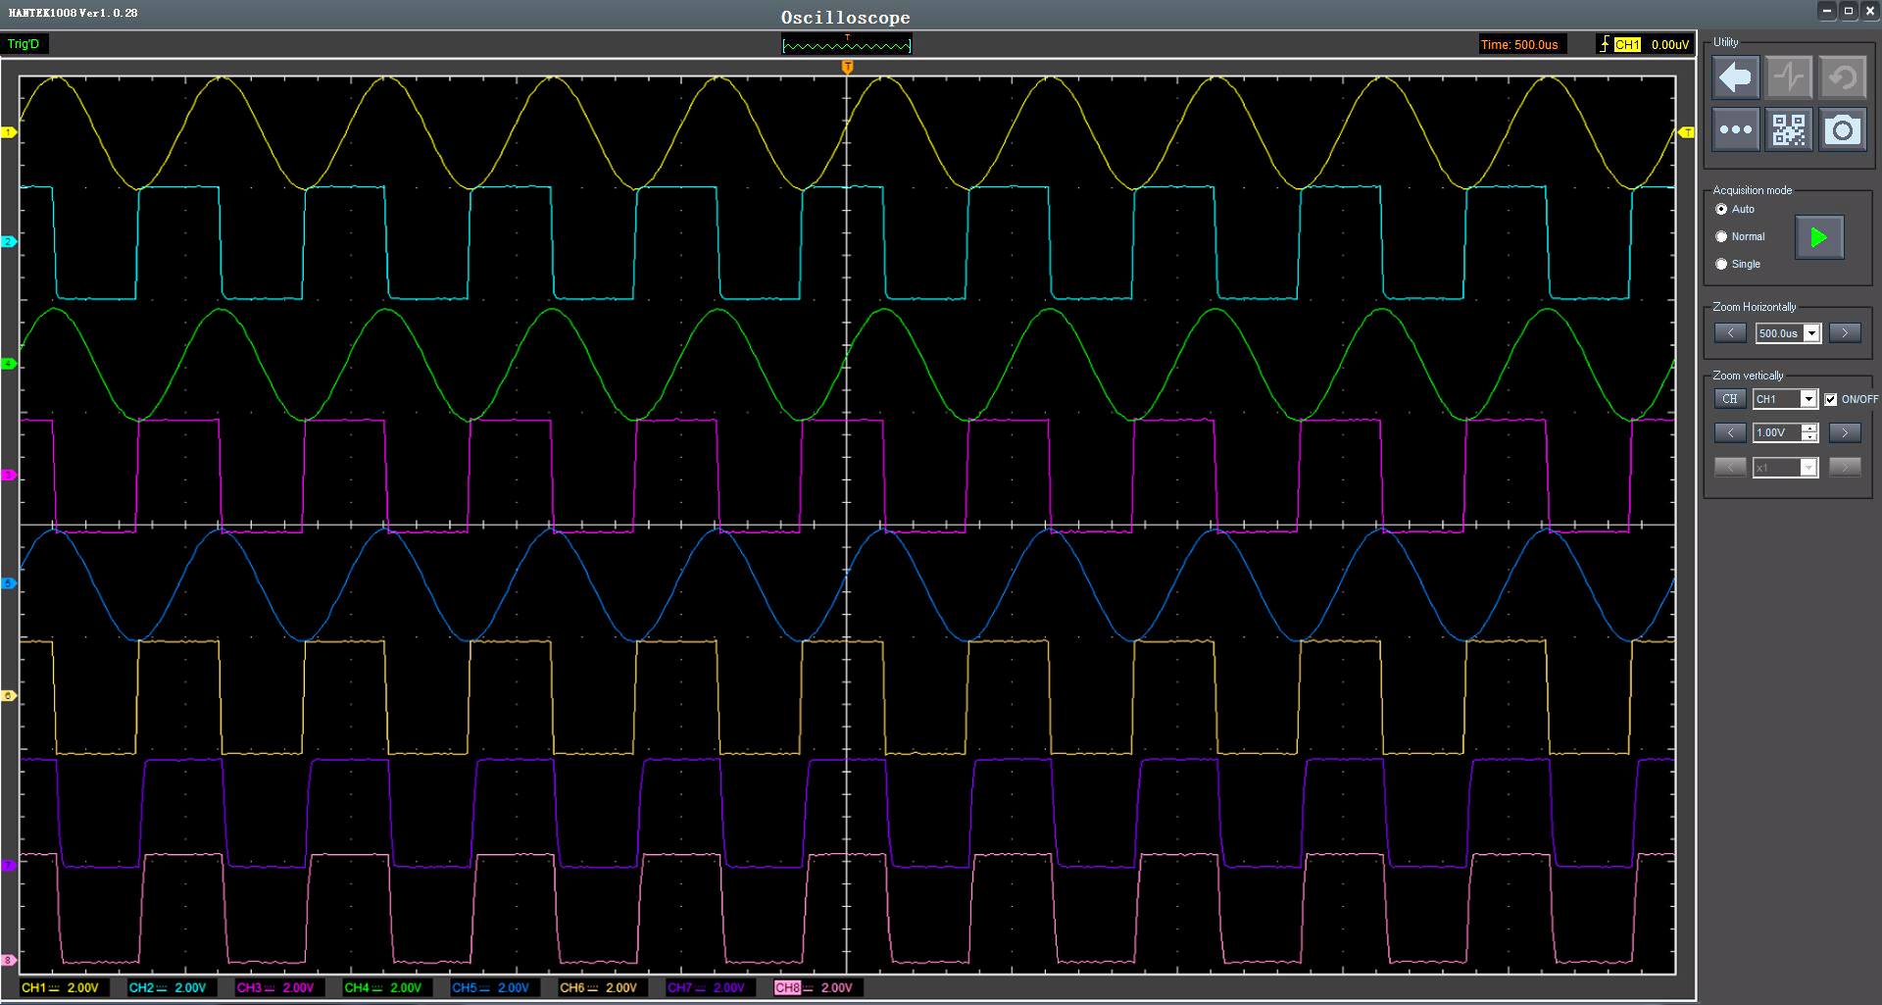Click the back arrow utility icon
Image resolution: width=1882 pixels, height=1005 pixels.
coord(1735,77)
